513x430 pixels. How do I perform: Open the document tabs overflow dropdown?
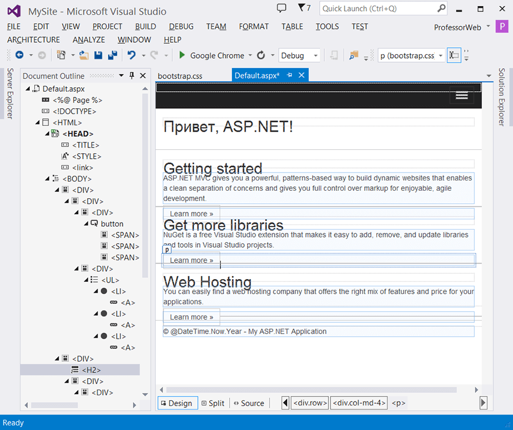(489, 76)
